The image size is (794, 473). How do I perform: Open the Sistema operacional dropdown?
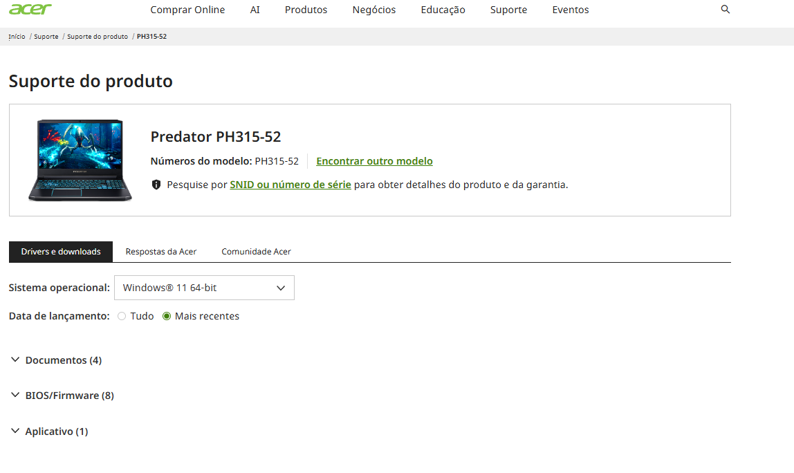click(x=204, y=288)
